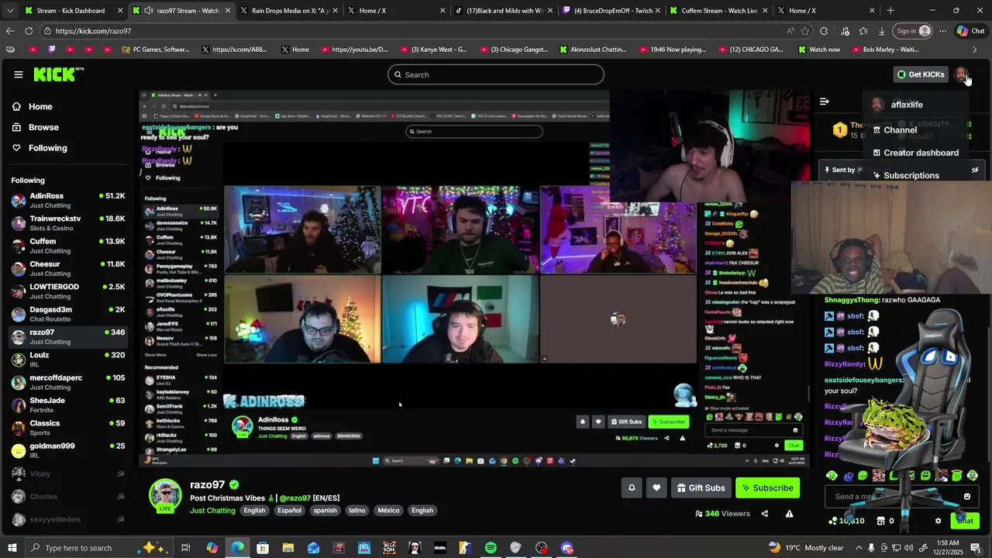This screenshot has height=558, width=992.
Task: Click the green Chat send button
Action: click(x=965, y=521)
